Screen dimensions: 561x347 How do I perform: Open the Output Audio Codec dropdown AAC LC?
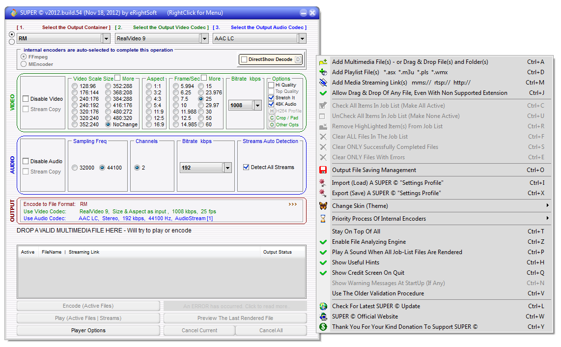[302, 38]
